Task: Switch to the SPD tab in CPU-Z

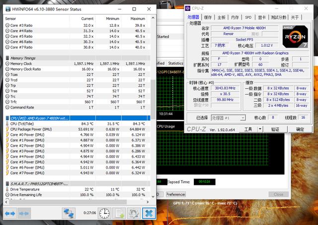Action: click(x=248, y=17)
